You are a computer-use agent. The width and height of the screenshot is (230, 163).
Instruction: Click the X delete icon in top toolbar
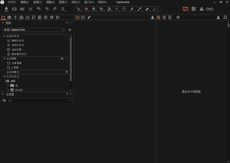coord(31,9)
